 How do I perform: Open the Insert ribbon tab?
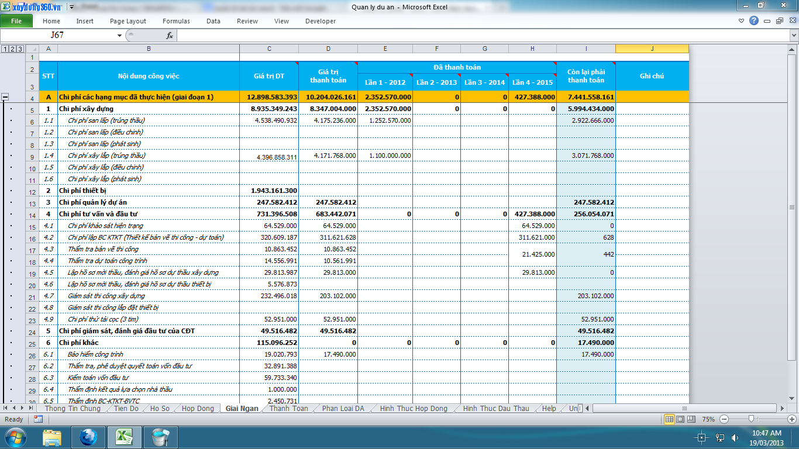pos(85,21)
